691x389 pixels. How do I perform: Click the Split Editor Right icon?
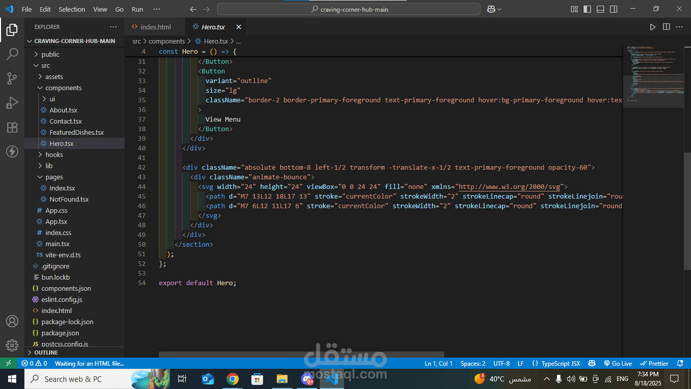[666, 27]
